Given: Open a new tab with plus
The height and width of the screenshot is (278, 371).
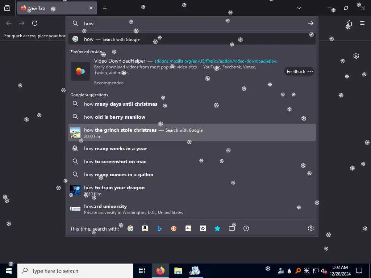Looking at the screenshot, I should 105,8.
